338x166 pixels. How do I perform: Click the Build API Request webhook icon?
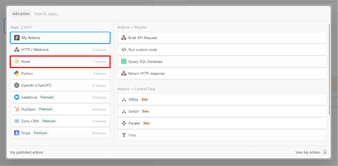tap(124, 38)
